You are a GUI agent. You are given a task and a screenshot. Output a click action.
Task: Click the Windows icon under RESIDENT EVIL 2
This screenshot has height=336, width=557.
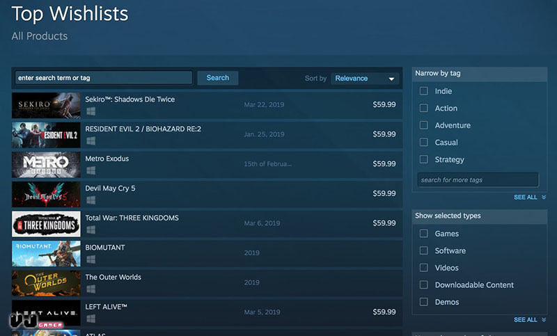(x=91, y=141)
